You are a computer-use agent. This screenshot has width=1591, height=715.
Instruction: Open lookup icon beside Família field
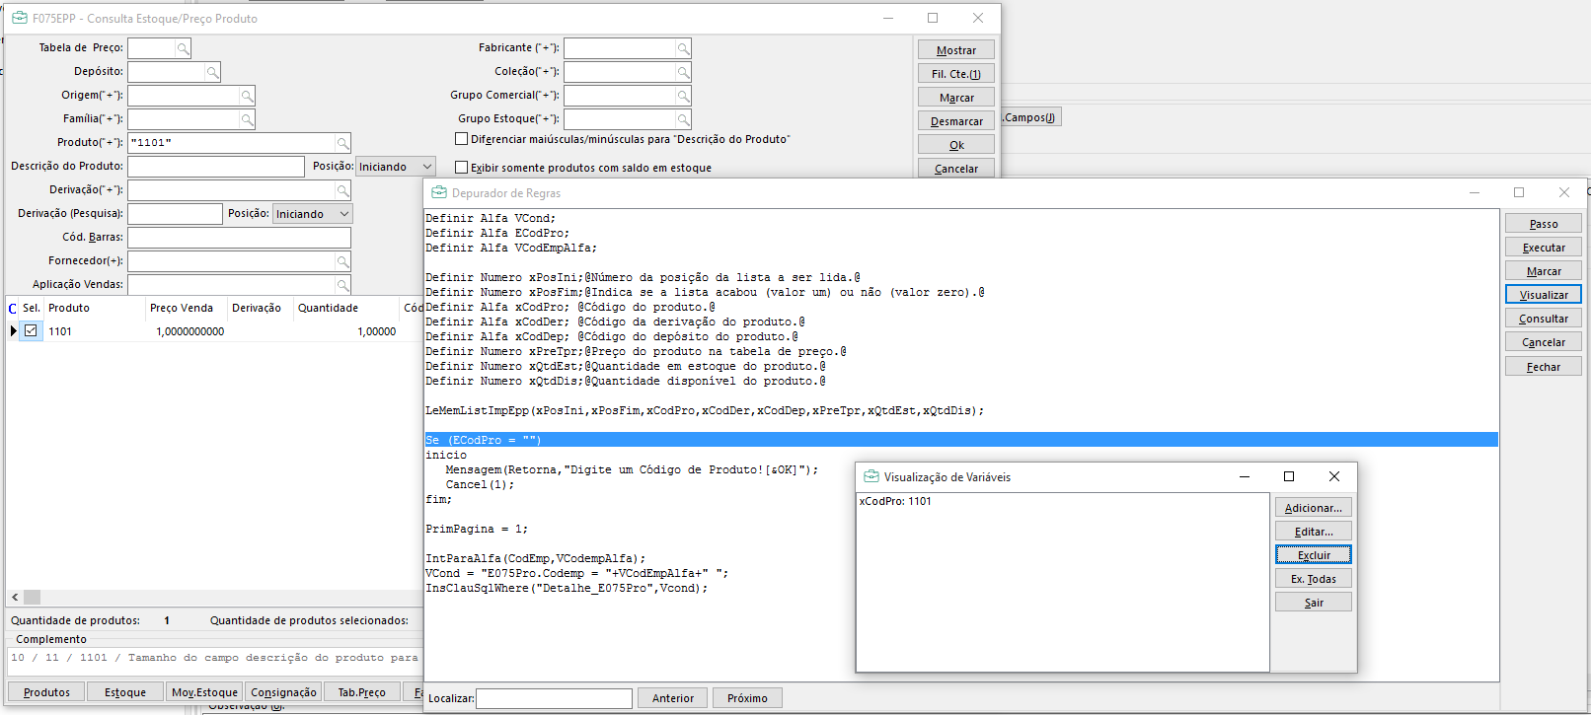pos(247,119)
